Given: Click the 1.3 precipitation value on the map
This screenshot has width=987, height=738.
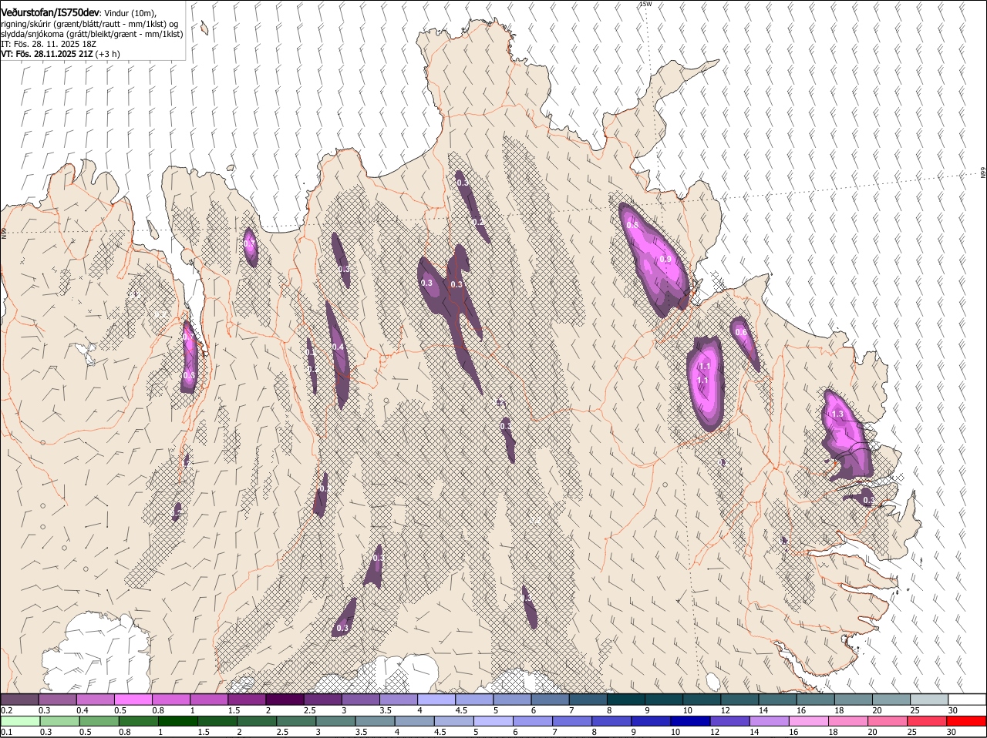Looking at the screenshot, I should [x=837, y=414].
